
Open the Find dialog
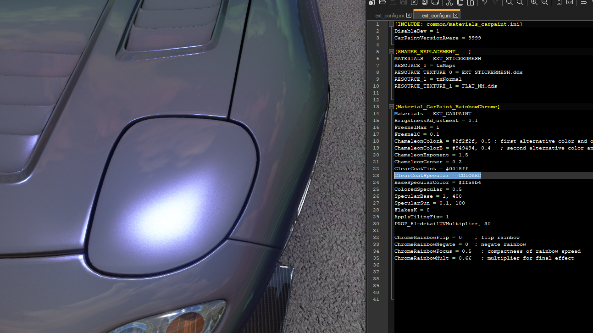[509, 3]
